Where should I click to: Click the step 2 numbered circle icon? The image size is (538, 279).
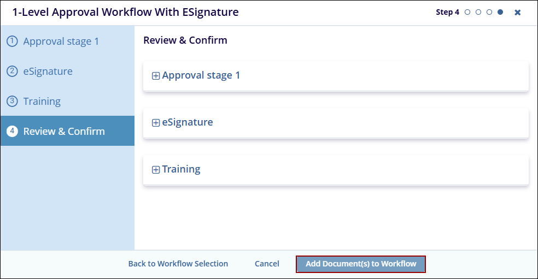[12, 72]
